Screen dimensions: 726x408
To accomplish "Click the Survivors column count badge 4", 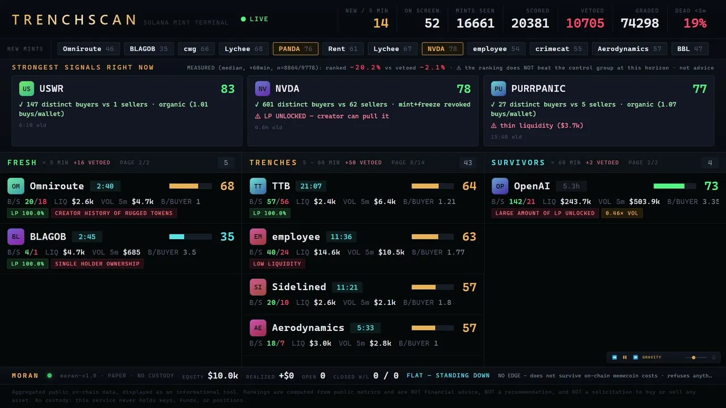I will pyautogui.click(x=710, y=163).
